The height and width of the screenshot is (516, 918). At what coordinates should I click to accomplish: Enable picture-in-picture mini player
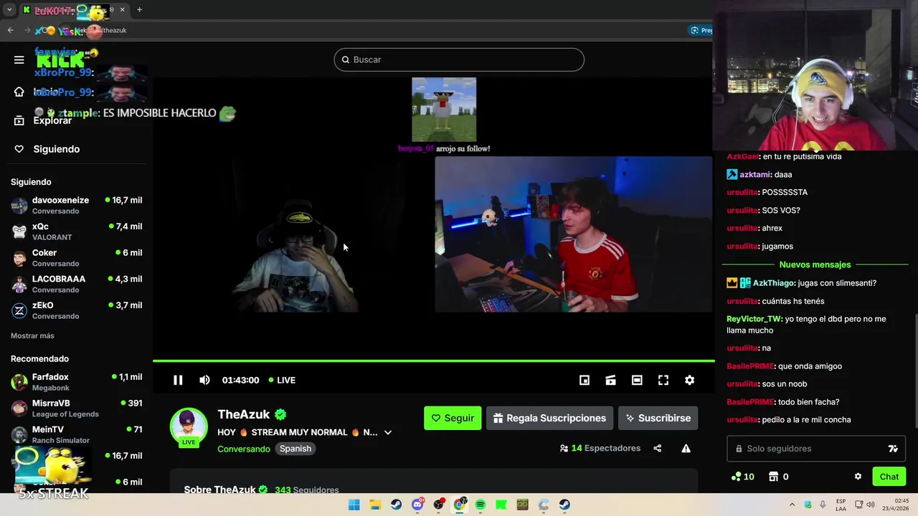tap(585, 380)
